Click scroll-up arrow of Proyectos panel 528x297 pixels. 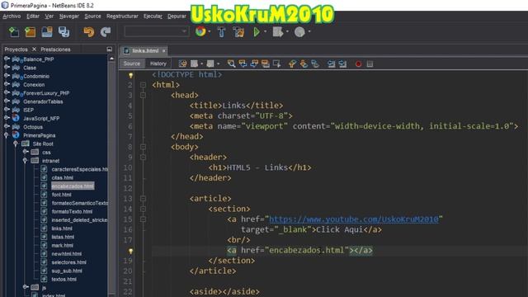point(111,59)
